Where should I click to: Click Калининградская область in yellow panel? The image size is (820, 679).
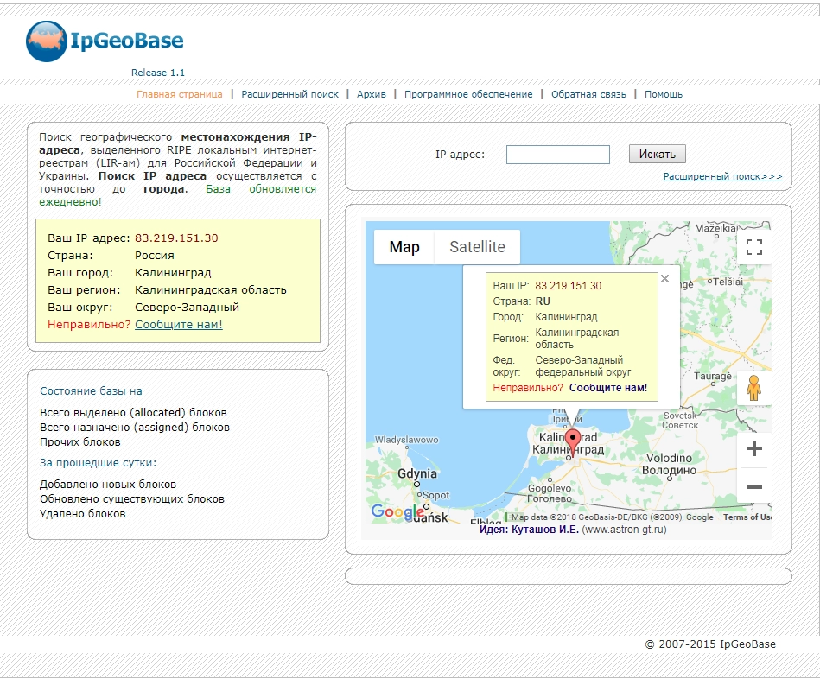(x=211, y=290)
